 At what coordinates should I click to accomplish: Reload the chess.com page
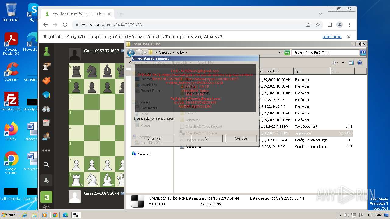[x=65, y=25]
